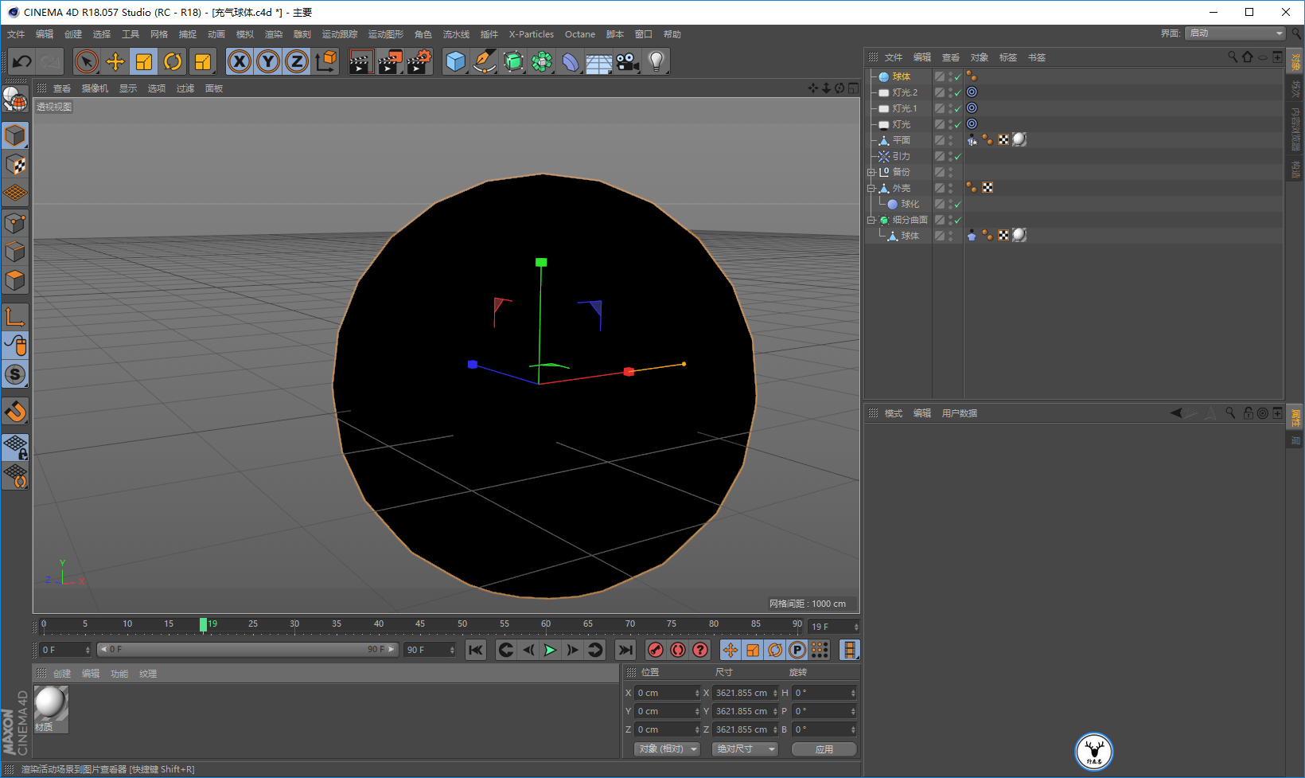Add a Light object

656,61
